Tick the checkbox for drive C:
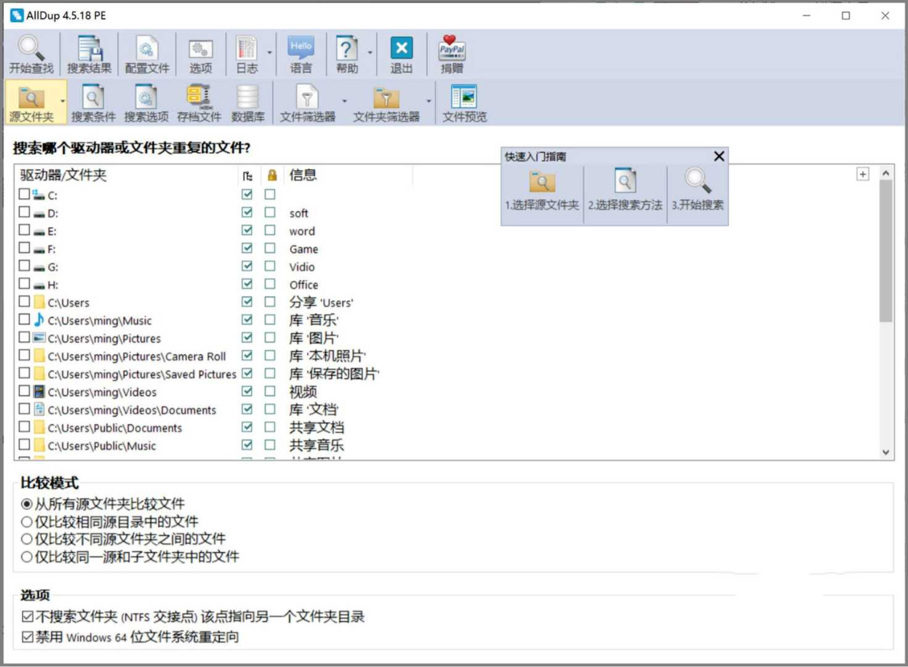Screen dimensions: 908x667 25,194
